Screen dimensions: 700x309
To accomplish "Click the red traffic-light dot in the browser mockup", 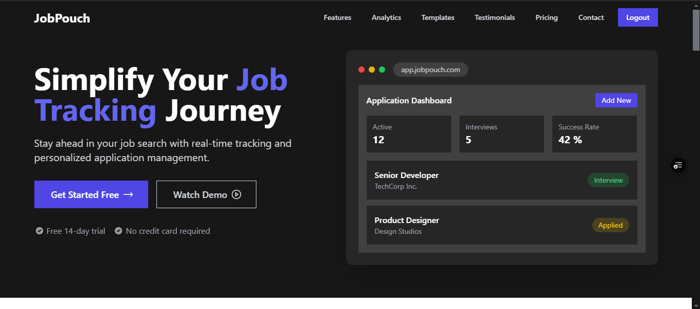I will point(362,70).
